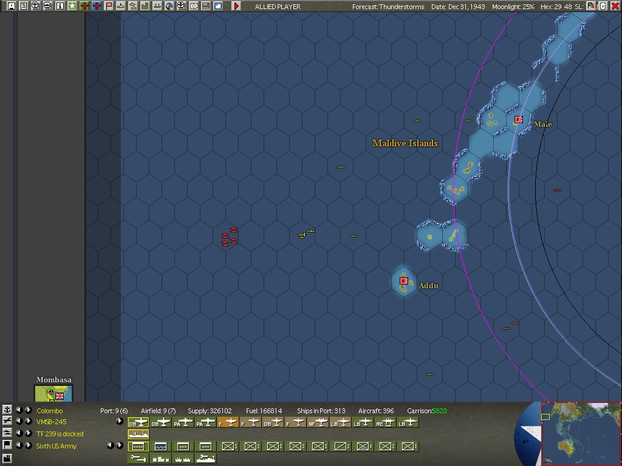Click the anchor port icon beside Colombo
The height and width of the screenshot is (466, 622).
(7, 410)
